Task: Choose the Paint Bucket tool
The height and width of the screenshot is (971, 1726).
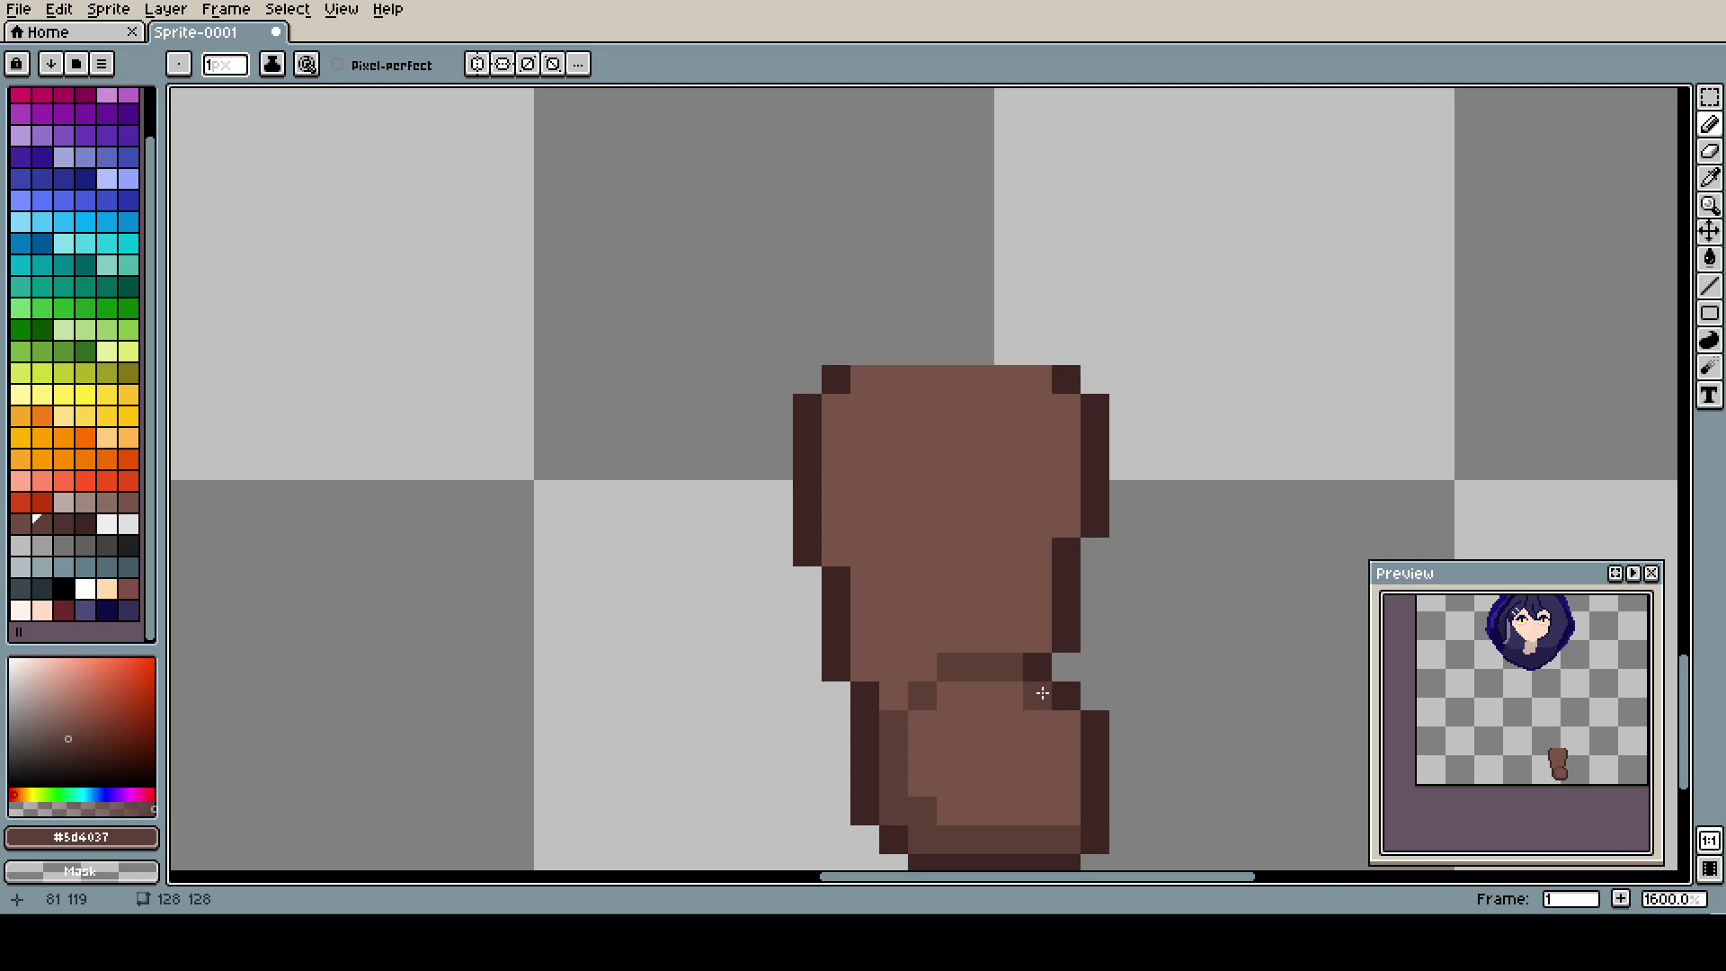Action: pyautogui.click(x=1709, y=259)
